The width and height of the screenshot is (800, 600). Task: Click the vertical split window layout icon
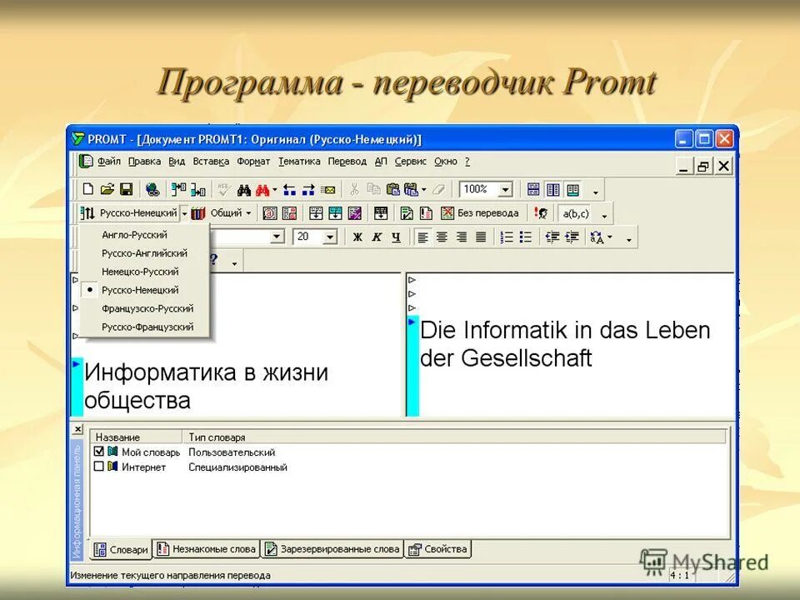[553, 190]
